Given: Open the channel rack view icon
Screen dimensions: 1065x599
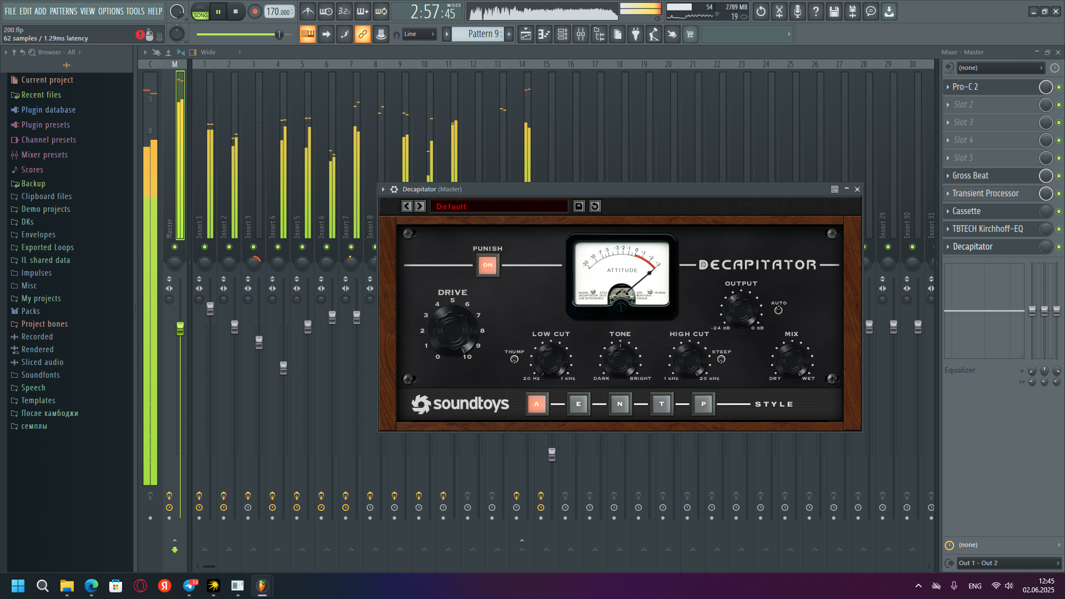Looking at the screenshot, I should 562,34.
